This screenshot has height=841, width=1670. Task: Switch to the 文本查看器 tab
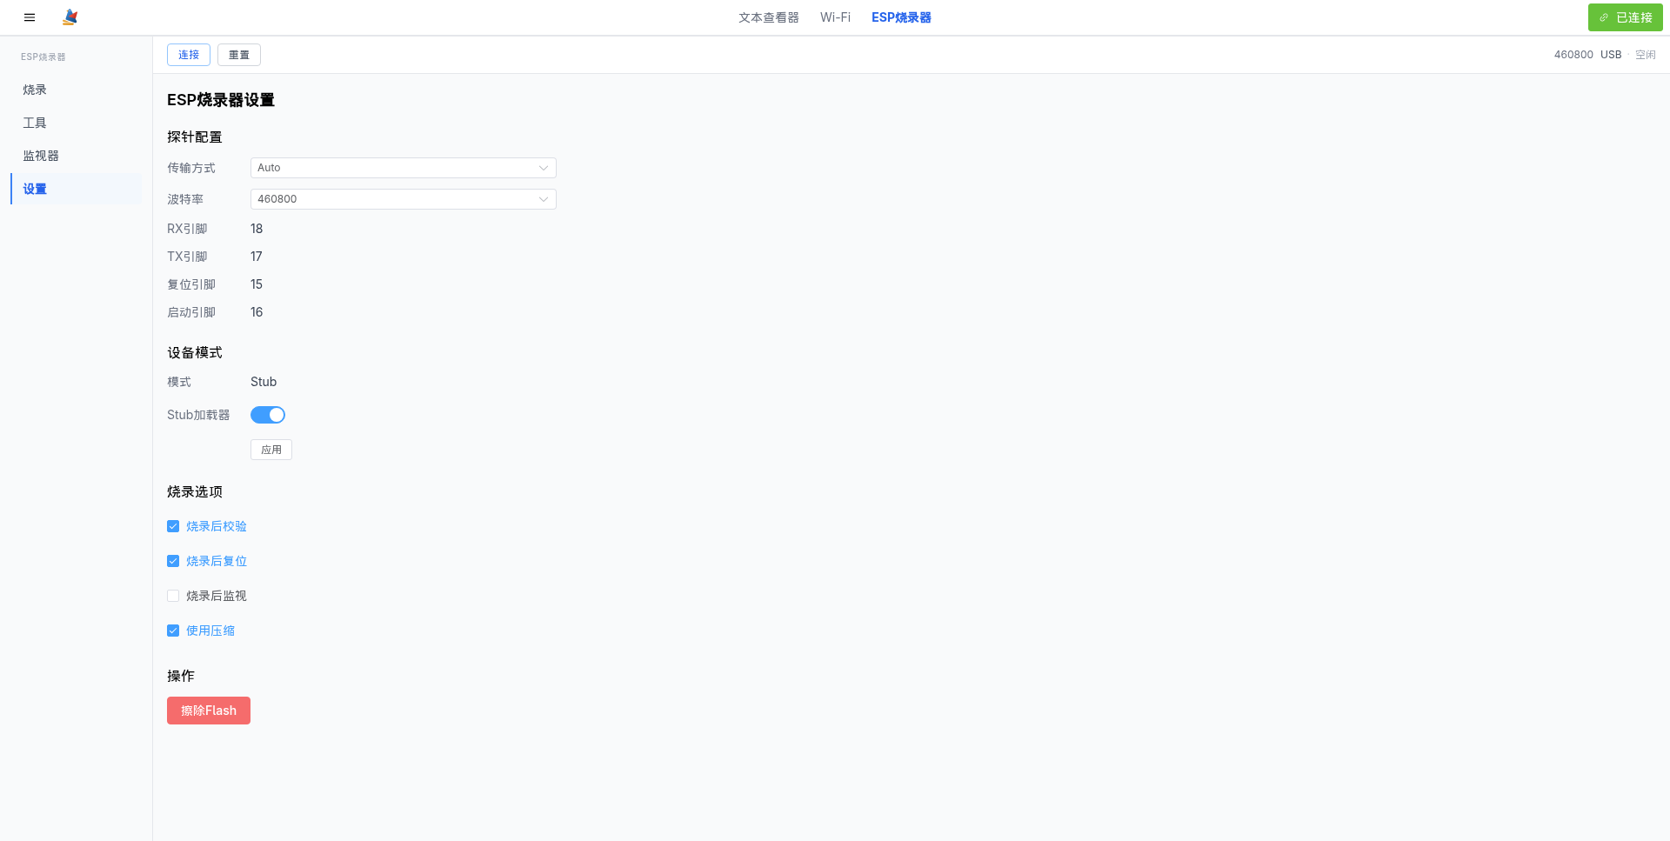point(768,17)
